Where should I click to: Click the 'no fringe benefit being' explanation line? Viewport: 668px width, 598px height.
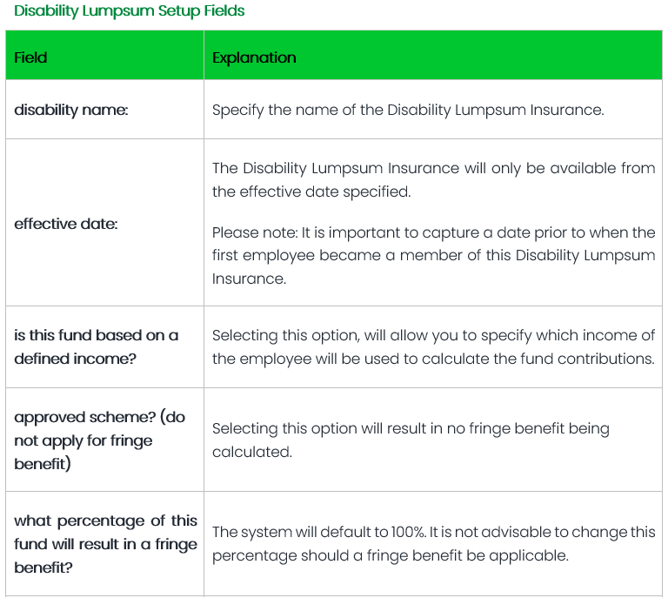tap(411, 428)
